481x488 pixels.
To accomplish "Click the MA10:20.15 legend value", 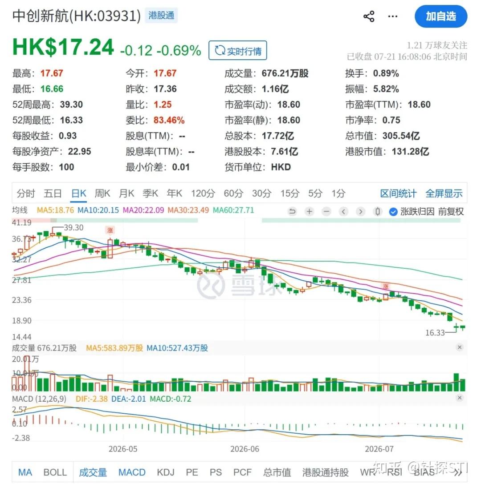I will coord(98,210).
